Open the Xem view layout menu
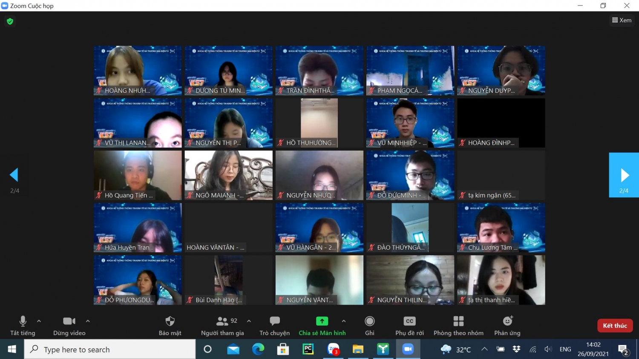The width and height of the screenshot is (639, 359). coord(622,20)
